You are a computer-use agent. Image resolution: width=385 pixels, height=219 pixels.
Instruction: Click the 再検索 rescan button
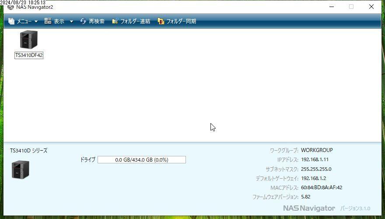click(x=97, y=21)
